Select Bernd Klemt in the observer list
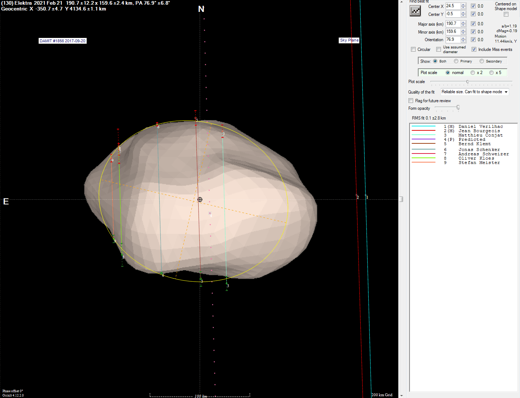This screenshot has width=520, height=398. click(474, 144)
